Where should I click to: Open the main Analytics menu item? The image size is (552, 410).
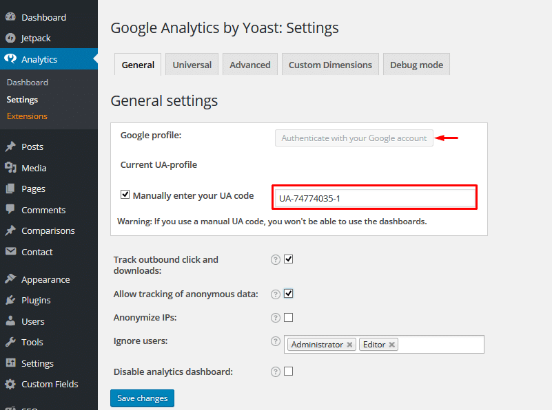(49, 59)
